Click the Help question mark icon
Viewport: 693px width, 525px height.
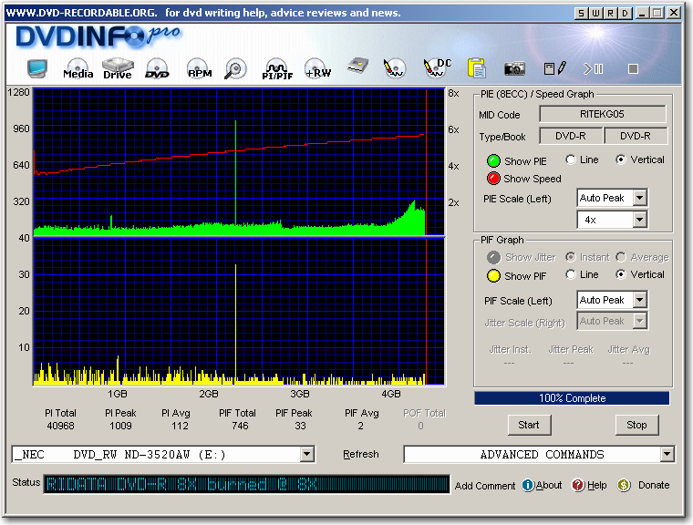coord(577,485)
